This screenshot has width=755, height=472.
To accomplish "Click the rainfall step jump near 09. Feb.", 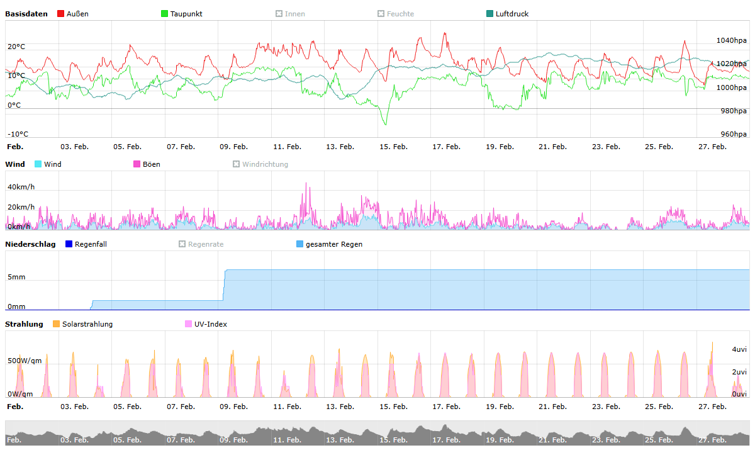I will tap(225, 284).
